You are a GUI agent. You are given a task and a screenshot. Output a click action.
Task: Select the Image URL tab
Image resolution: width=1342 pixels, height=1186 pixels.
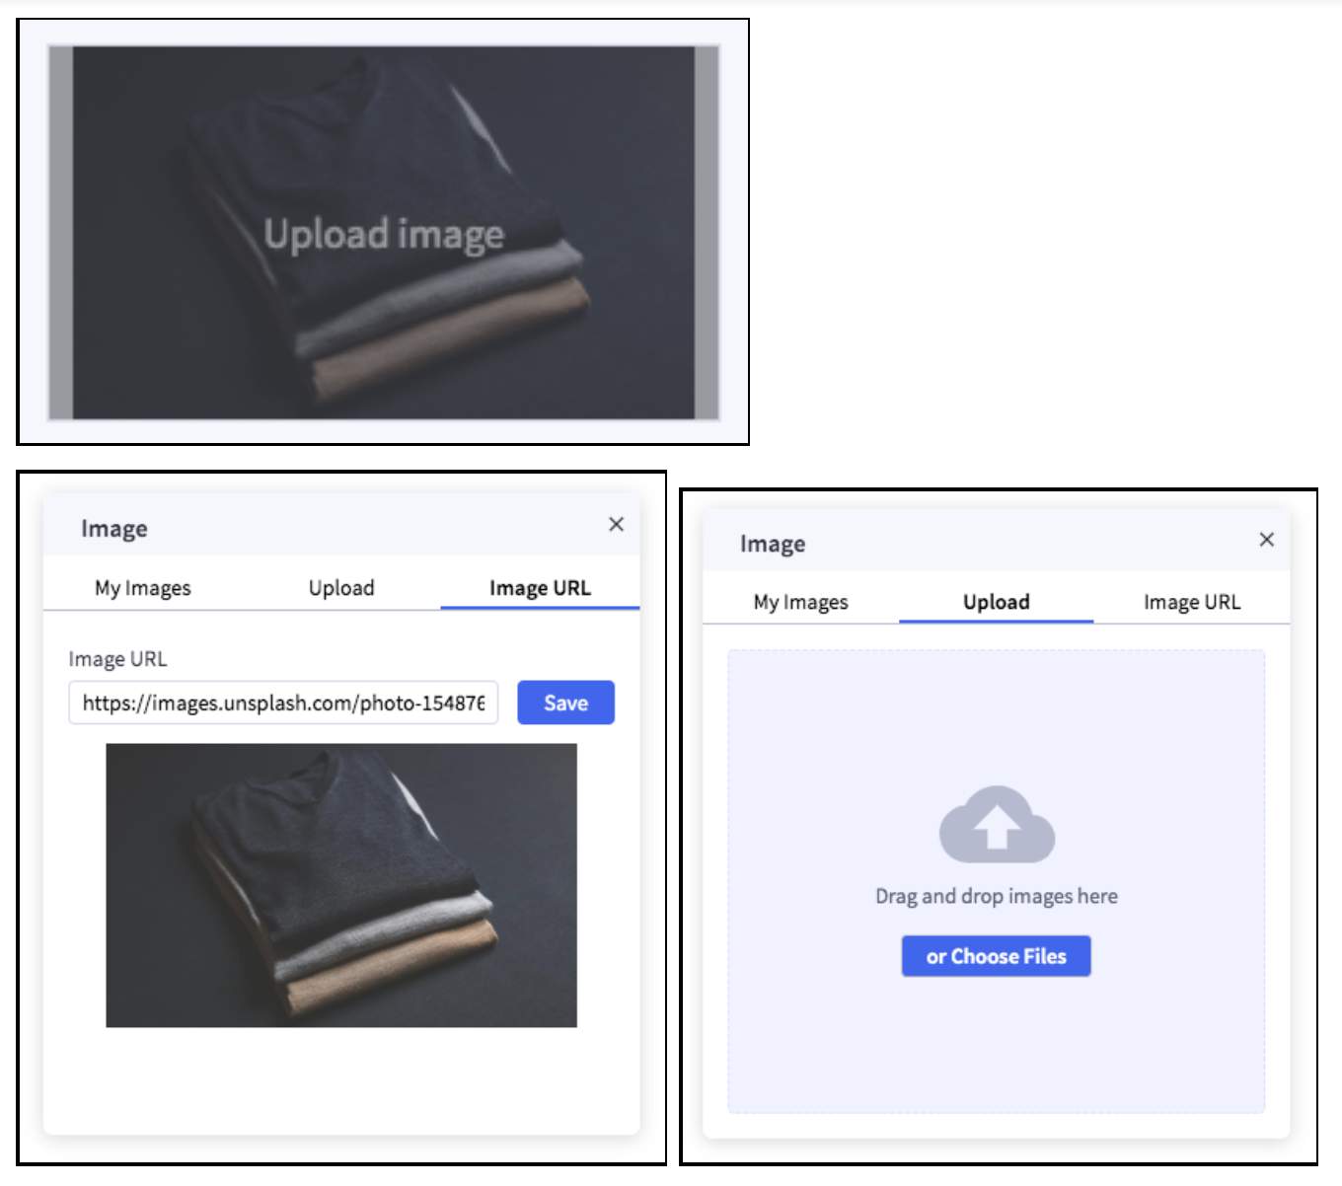pyautogui.click(x=539, y=587)
